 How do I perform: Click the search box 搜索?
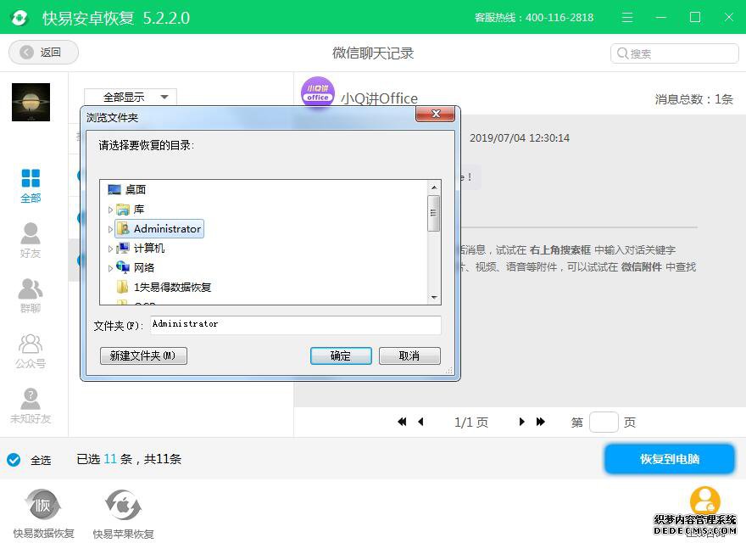[x=674, y=53]
